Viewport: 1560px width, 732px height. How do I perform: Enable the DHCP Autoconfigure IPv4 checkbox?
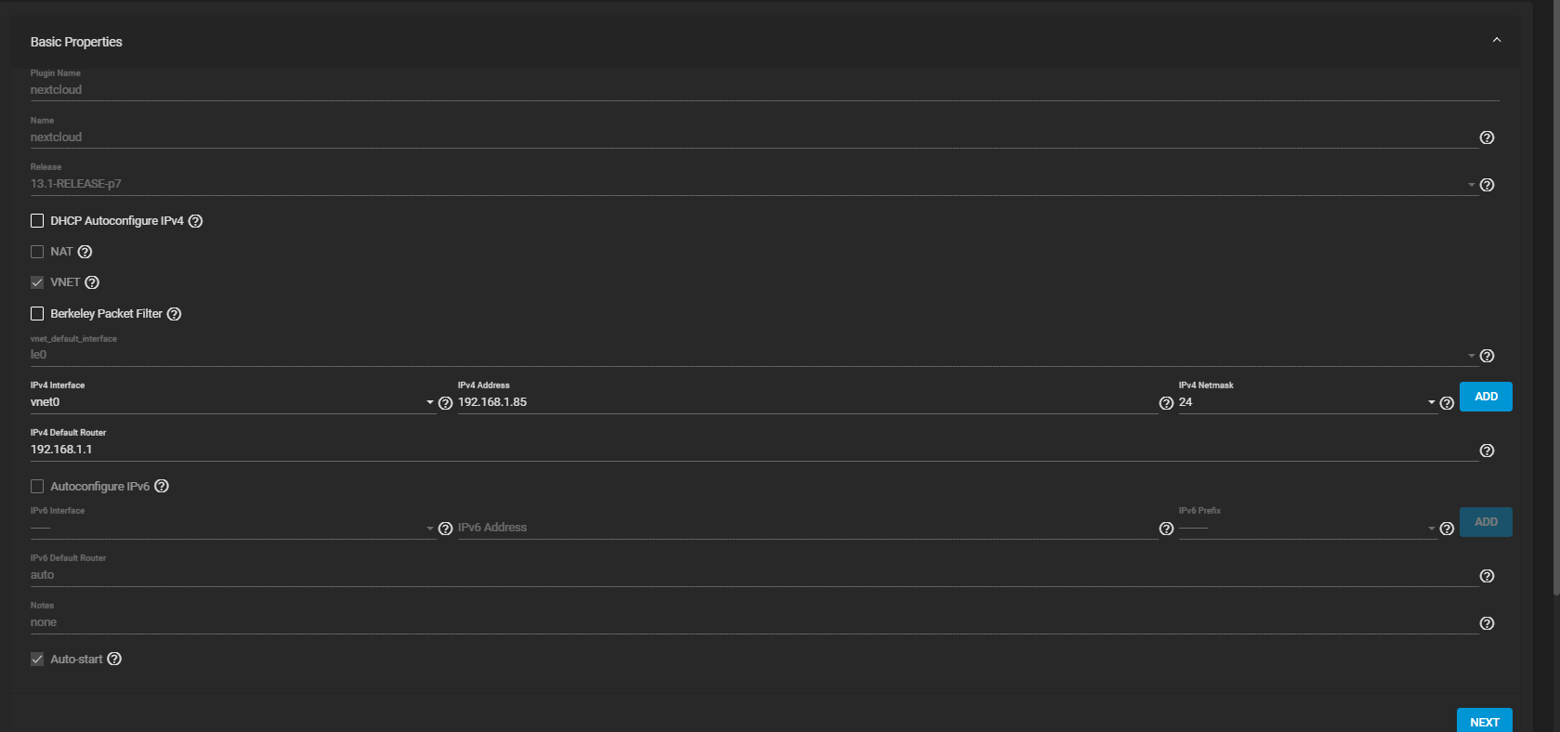coord(37,221)
